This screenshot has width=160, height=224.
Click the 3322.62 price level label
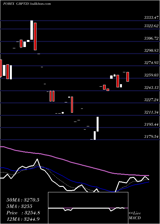pyautogui.click(x=151, y=26)
